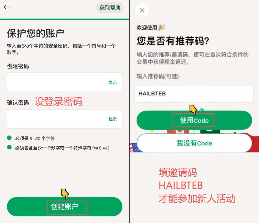Open 获取帮助 help button
Viewport: 259px width, 223px height.
[x=110, y=8]
